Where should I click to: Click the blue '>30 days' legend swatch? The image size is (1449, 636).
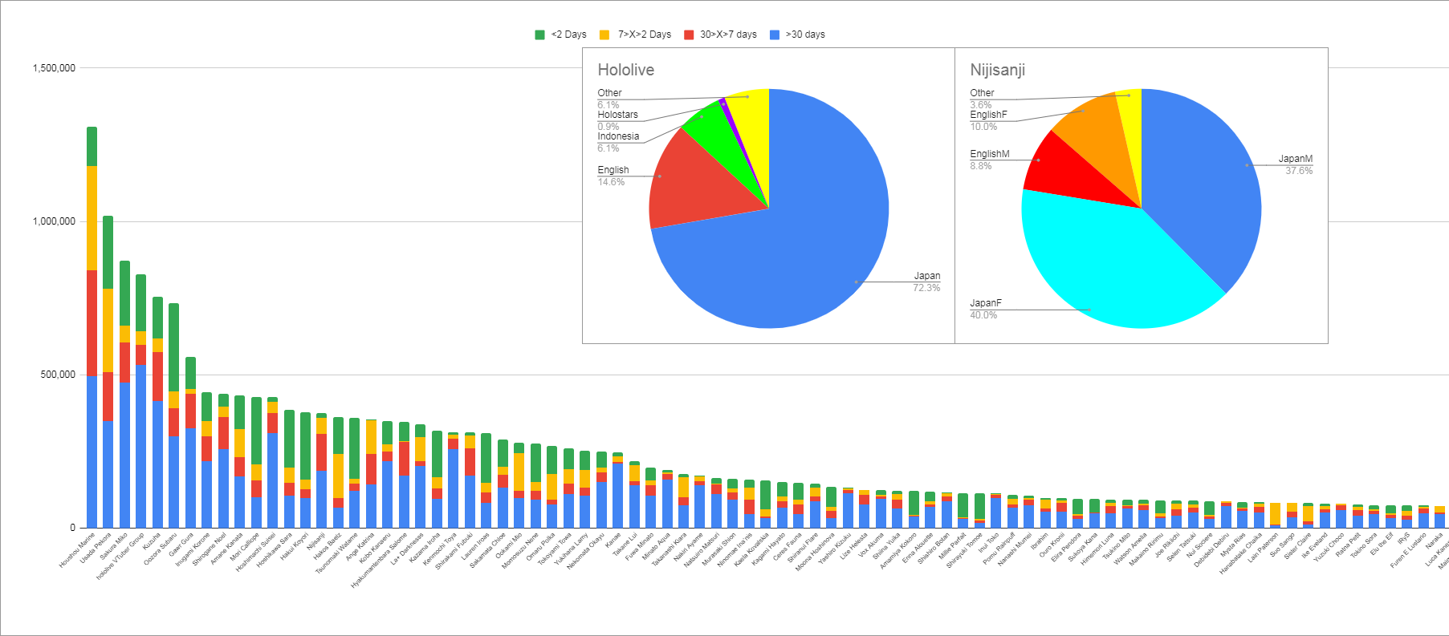click(775, 34)
